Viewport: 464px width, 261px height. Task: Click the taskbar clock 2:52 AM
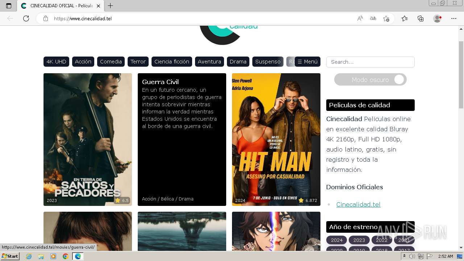(x=446, y=256)
